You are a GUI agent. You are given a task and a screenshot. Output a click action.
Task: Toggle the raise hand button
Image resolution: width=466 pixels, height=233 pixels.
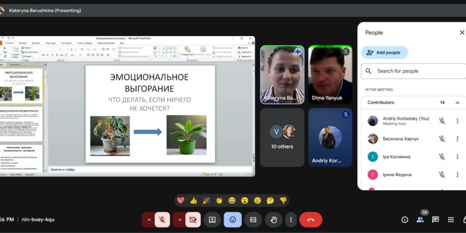click(273, 219)
